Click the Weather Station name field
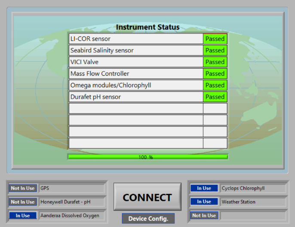The width and height of the screenshot is (295, 227). click(x=253, y=202)
